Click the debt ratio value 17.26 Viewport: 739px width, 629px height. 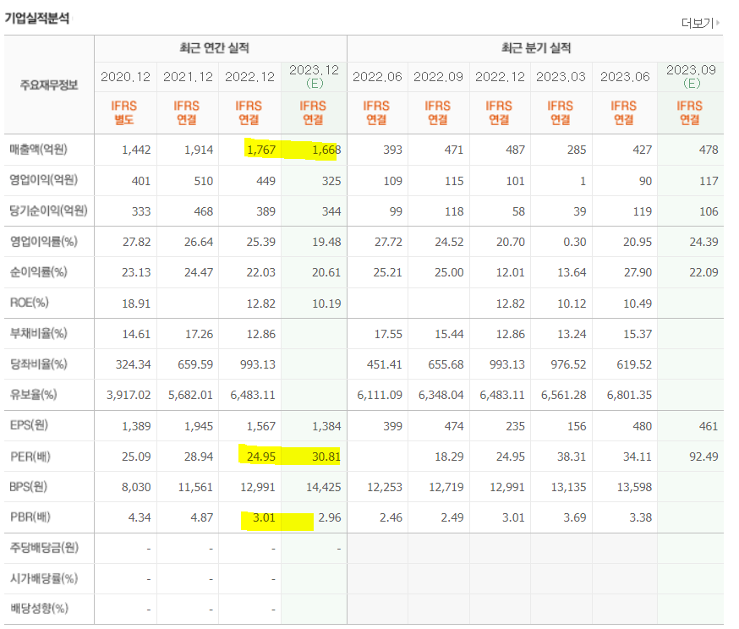(x=199, y=334)
